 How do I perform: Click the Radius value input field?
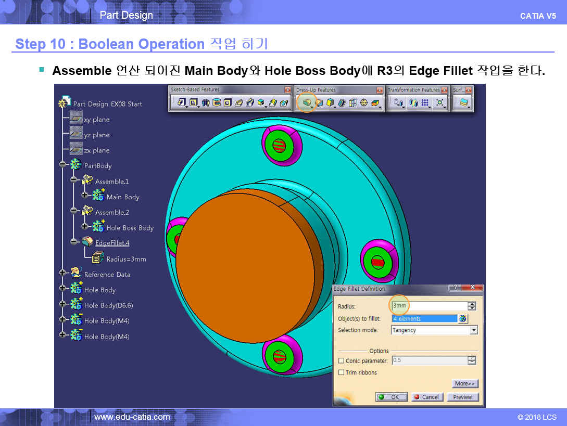tap(430, 306)
